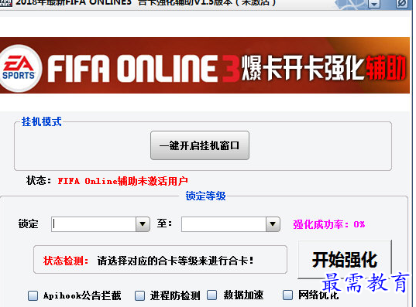
Task: Enable the Apihook公告拦截 checkbox
Action: point(33,295)
